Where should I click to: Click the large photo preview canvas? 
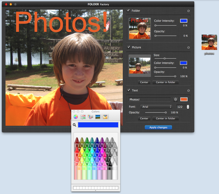click(x=64, y=68)
